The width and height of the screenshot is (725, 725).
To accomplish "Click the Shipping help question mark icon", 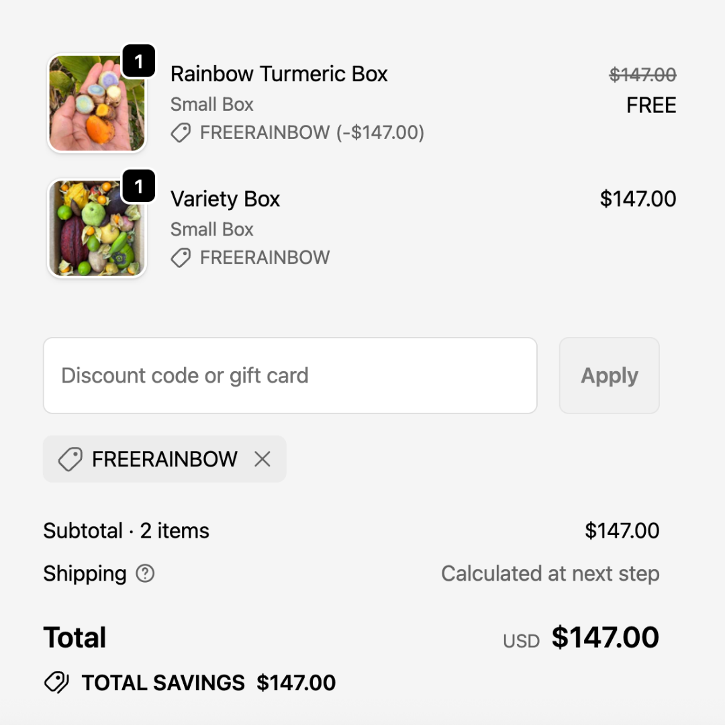I will 145,573.
